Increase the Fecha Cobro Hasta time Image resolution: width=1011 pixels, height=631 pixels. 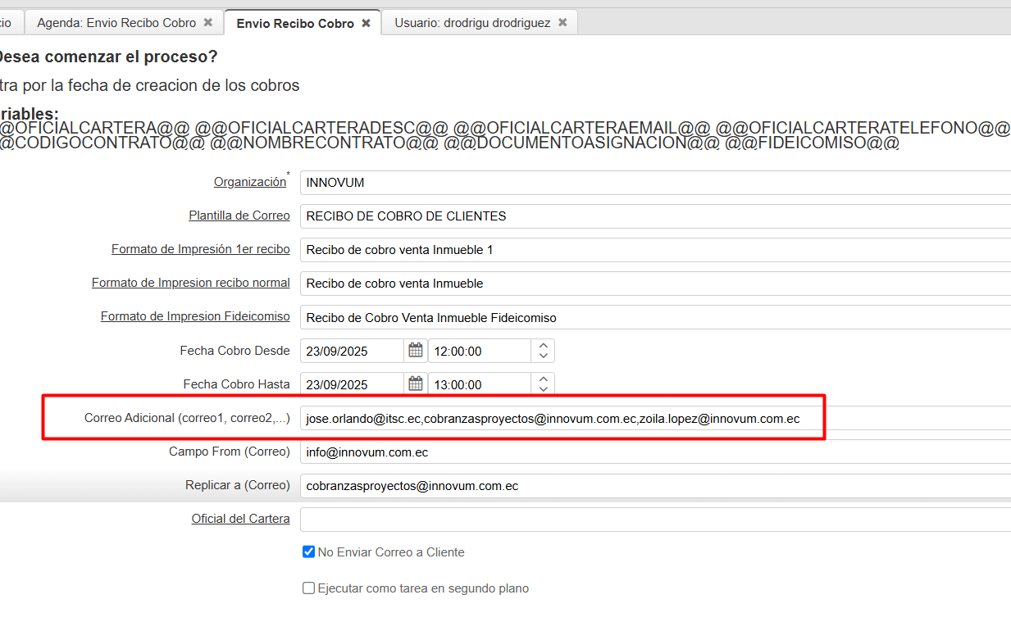[x=543, y=379]
